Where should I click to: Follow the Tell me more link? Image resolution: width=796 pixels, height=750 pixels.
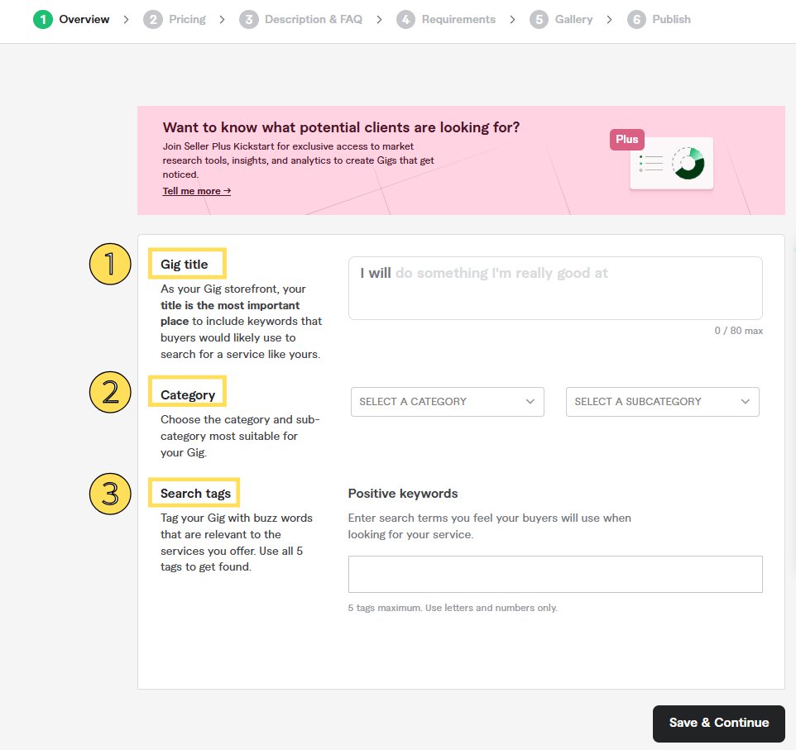196,191
